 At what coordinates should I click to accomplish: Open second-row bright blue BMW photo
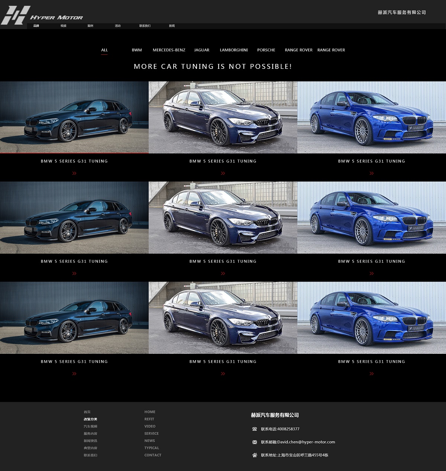pyautogui.click(x=372, y=218)
